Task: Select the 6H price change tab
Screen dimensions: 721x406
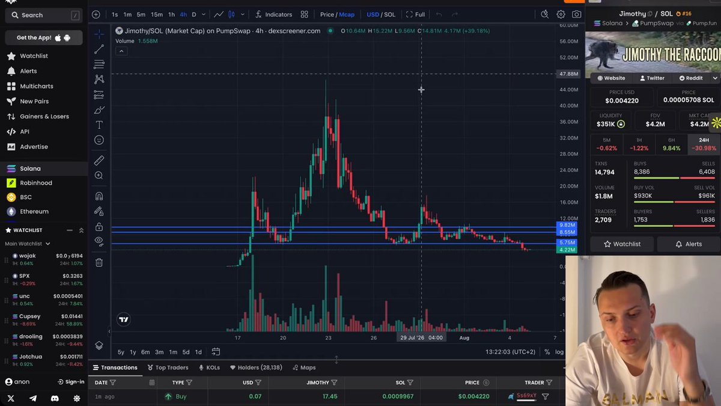Action: pyautogui.click(x=671, y=144)
